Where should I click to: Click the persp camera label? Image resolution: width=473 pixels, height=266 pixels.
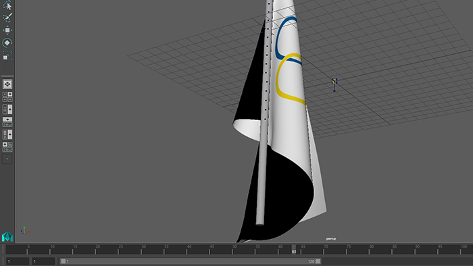click(x=331, y=238)
